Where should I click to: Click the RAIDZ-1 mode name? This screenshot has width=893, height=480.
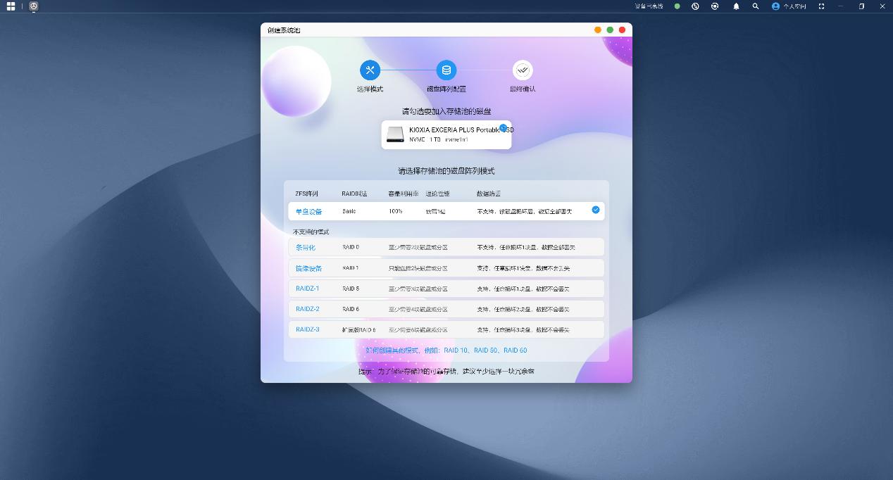(307, 289)
